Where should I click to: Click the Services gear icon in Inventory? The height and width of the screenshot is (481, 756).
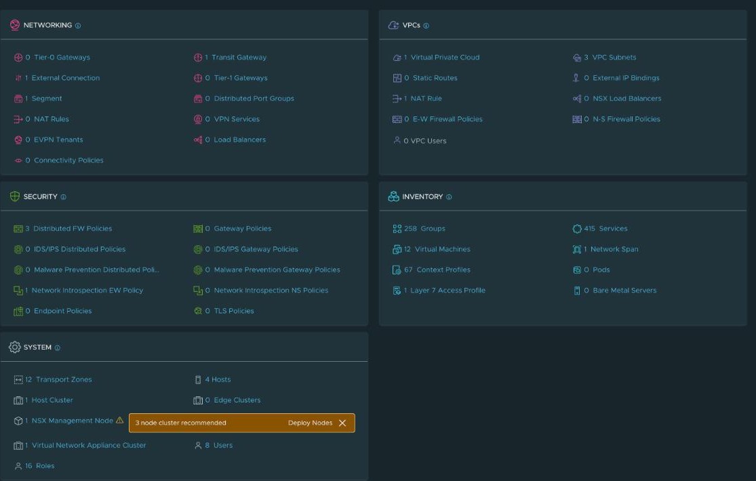pos(577,229)
